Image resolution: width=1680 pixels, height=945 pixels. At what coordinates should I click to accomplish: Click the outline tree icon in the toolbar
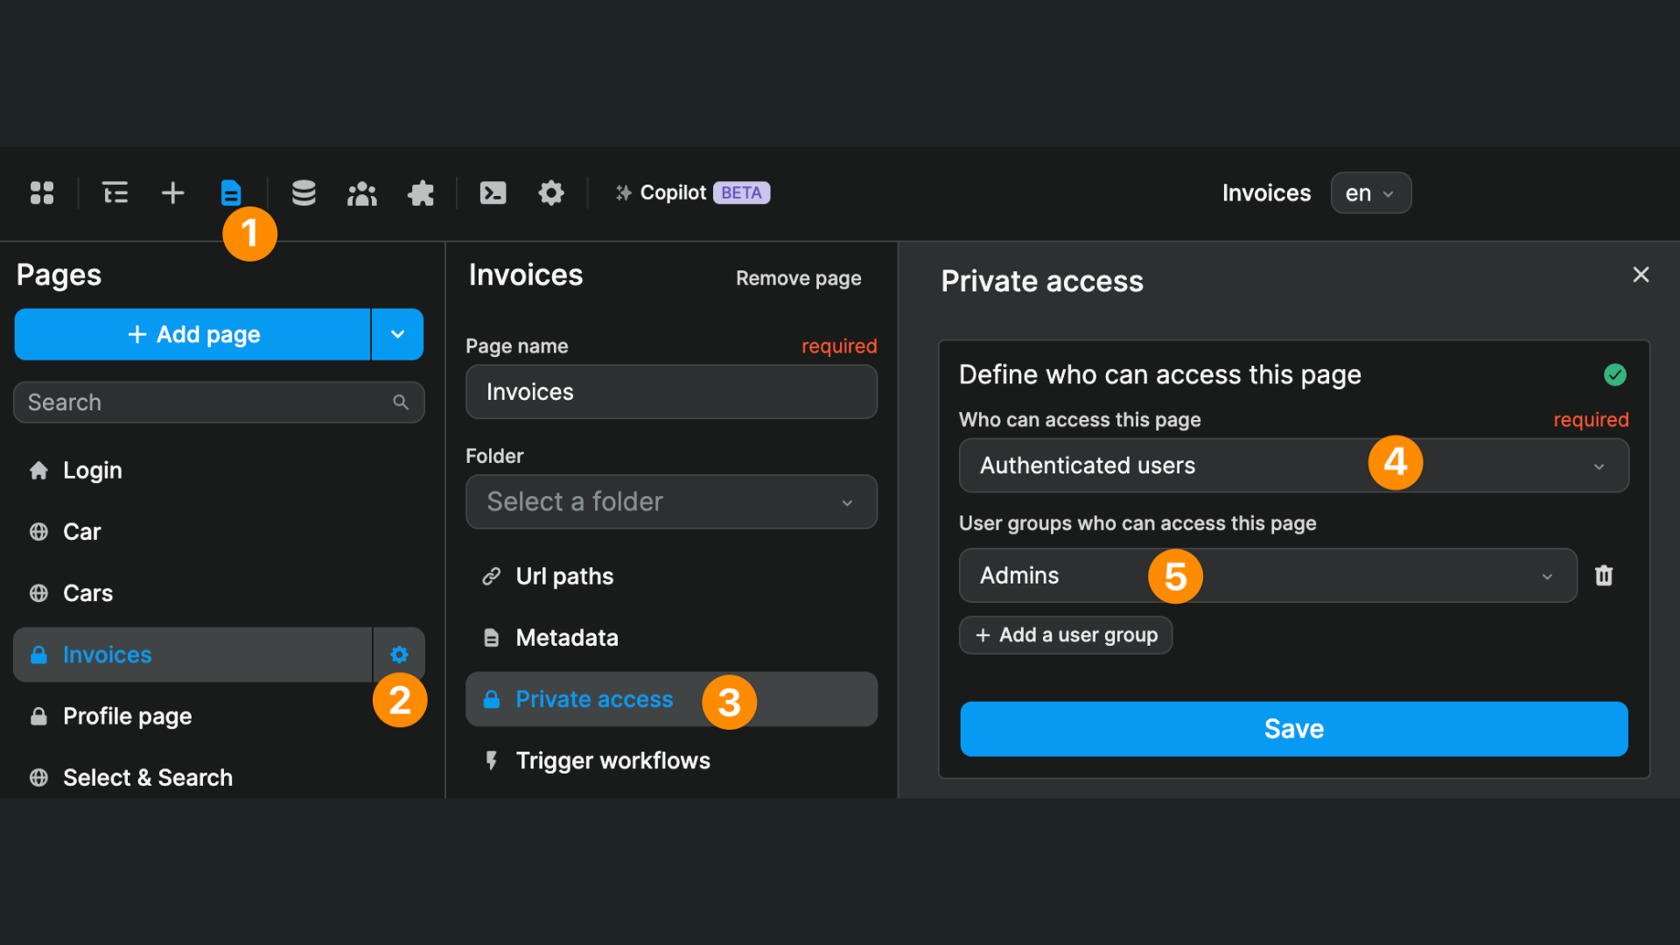pyautogui.click(x=115, y=192)
